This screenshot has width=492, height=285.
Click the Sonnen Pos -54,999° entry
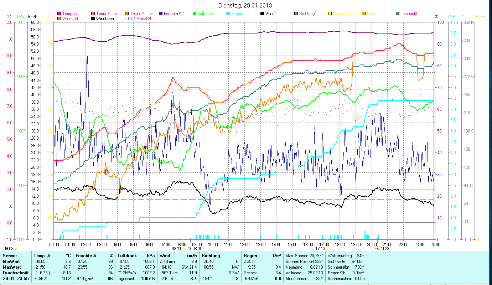click(304, 261)
